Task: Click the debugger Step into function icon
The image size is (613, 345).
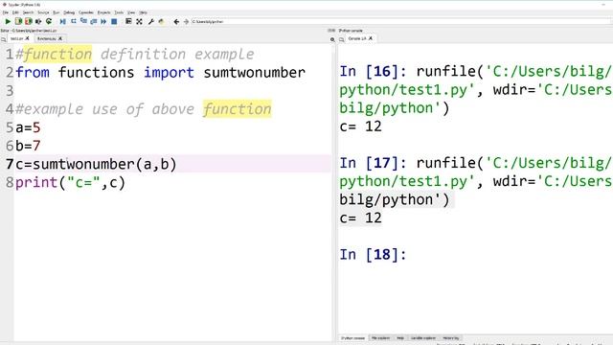Action: click(83, 21)
